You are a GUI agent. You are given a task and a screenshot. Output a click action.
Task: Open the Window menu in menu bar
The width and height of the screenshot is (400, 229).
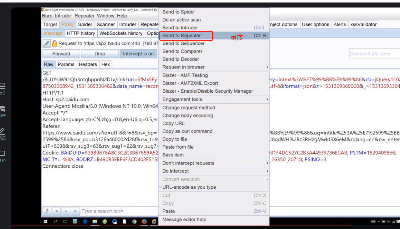(x=105, y=16)
